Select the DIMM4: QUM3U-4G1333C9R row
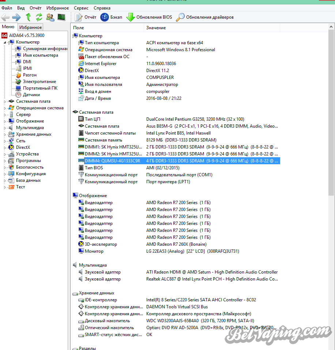This screenshot has width=335, height=350. (x=179, y=161)
